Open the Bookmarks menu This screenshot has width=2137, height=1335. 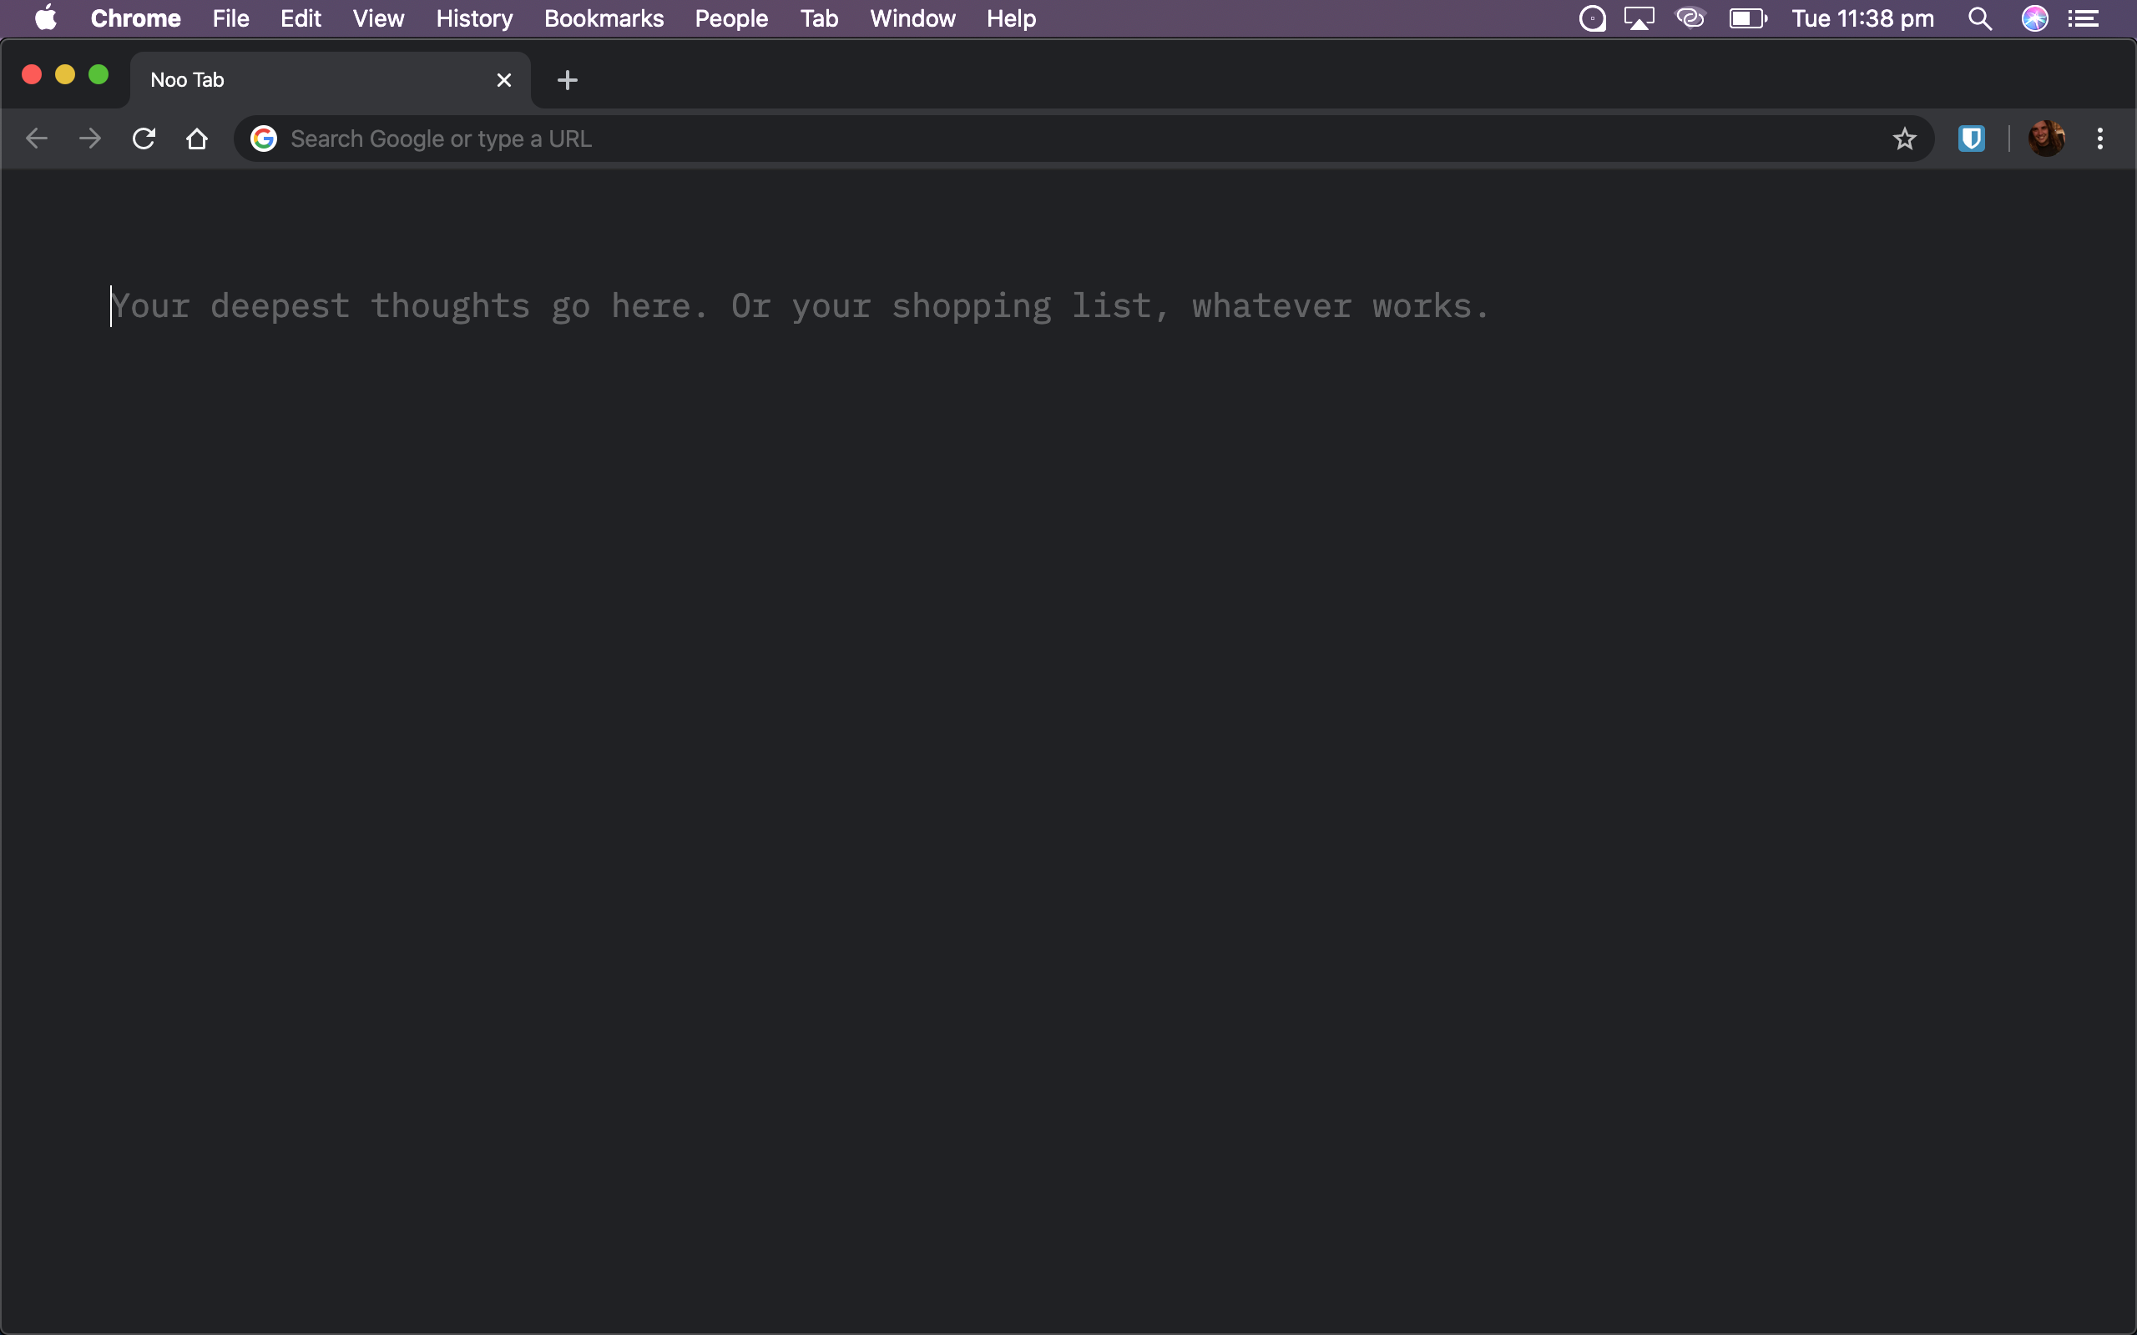pos(604,18)
